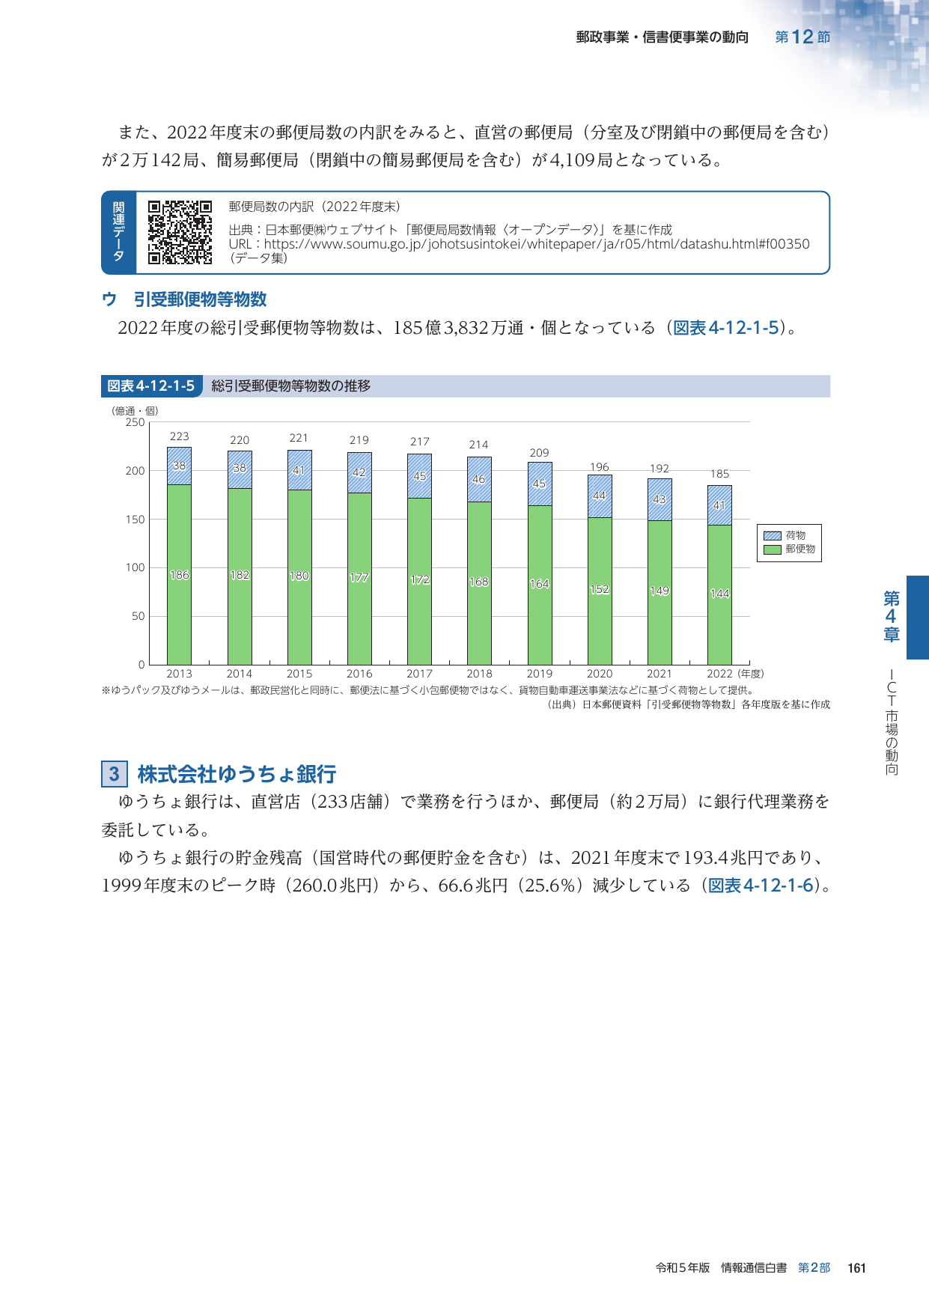This screenshot has height=1313, width=929.
Task: Follow the 図表4-12-1-6 reference link
Action: (761, 886)
